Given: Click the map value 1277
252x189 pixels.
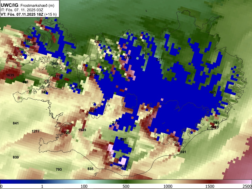Looking at the screenshot, I should pyautogui.click(x=36, y=131).
